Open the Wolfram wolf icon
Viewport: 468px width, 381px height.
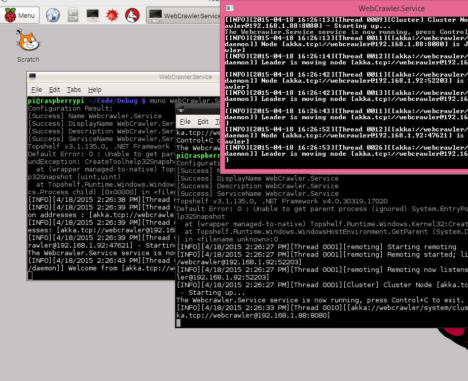pyautogui.click(x=132, y=15)
